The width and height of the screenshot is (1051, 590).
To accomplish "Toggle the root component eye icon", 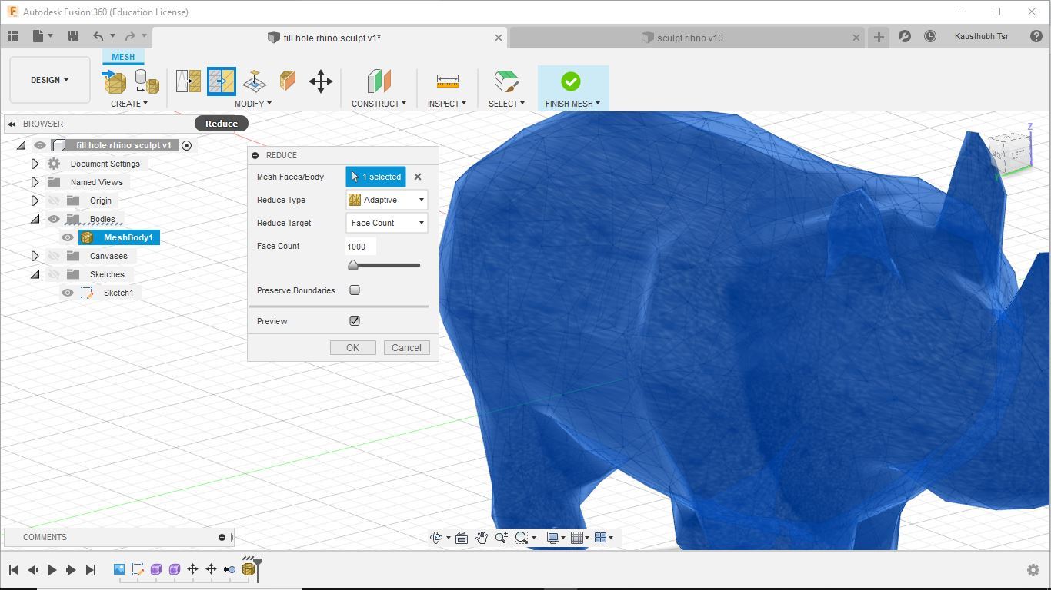I will (40, 145).
